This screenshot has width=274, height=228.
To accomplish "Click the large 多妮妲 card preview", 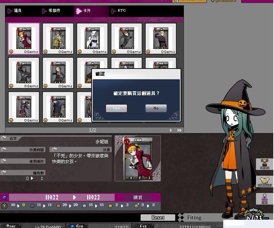I will tap(138, 158).
